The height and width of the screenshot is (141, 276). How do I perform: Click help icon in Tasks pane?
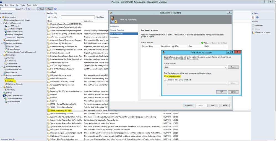click(x=257, y=17)
